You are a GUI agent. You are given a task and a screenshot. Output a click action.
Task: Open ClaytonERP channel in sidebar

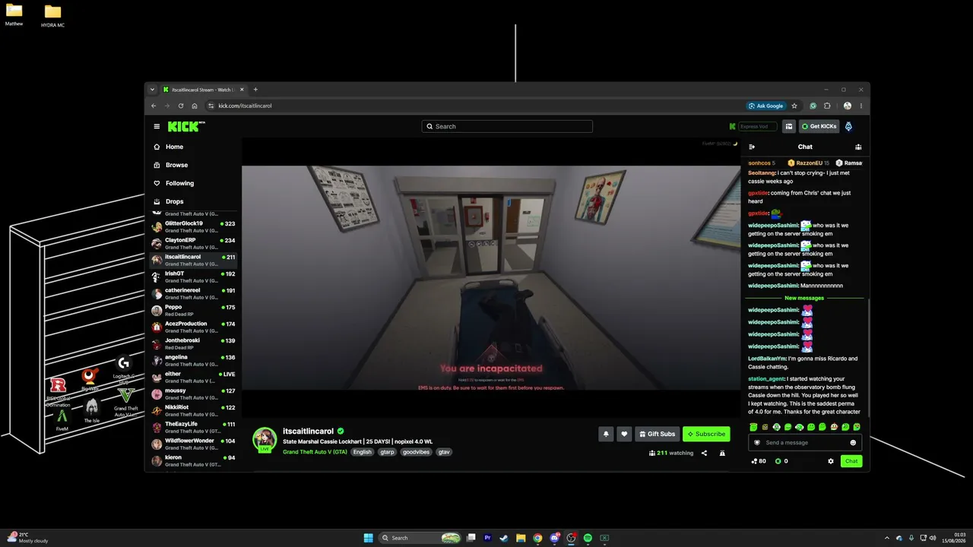(194, 243)
